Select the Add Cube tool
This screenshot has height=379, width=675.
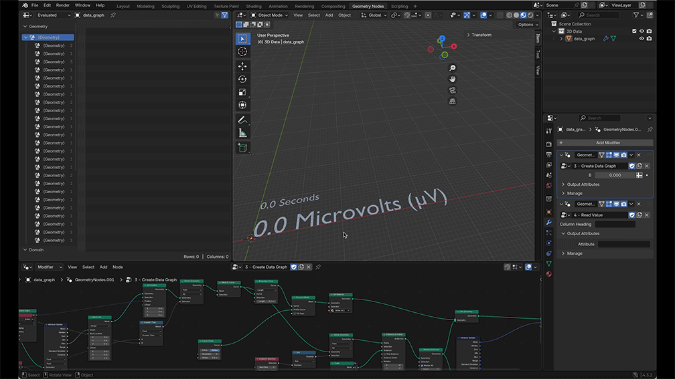point(243,148)
